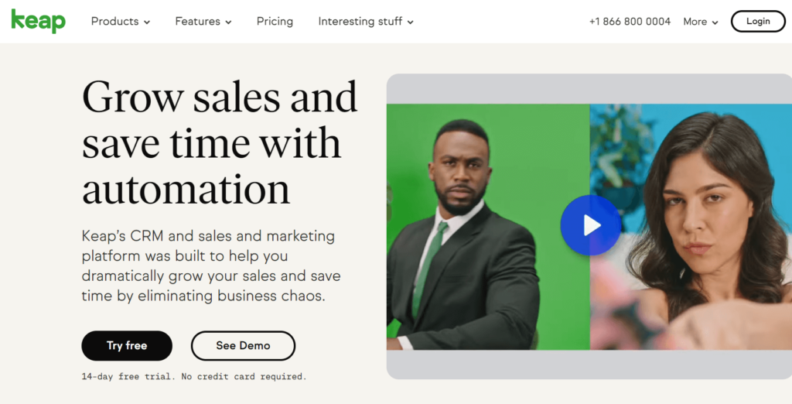Call the +1 866 800 0004 number
Image resolution: width=792 pixels, height=404 pixels.
point(630,22)
